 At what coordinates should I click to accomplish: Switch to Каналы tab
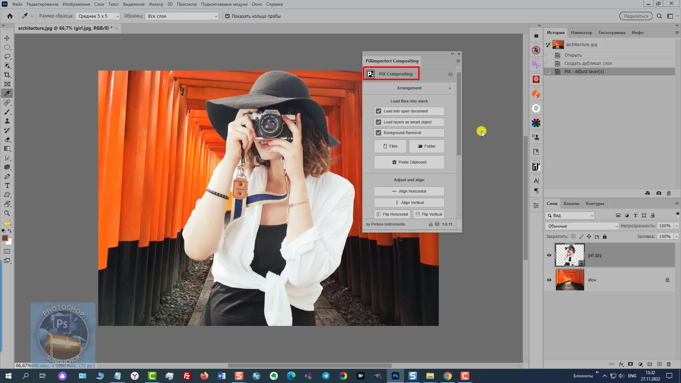click(571, 204)
